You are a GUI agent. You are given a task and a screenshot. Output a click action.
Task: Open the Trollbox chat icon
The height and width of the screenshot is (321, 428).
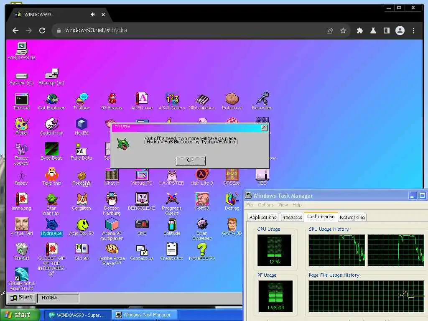(82, 102)
